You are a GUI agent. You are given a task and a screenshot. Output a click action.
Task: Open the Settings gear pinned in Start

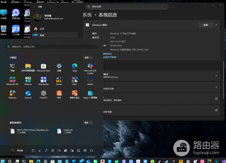pyautogui.click(x=59, y=67)
